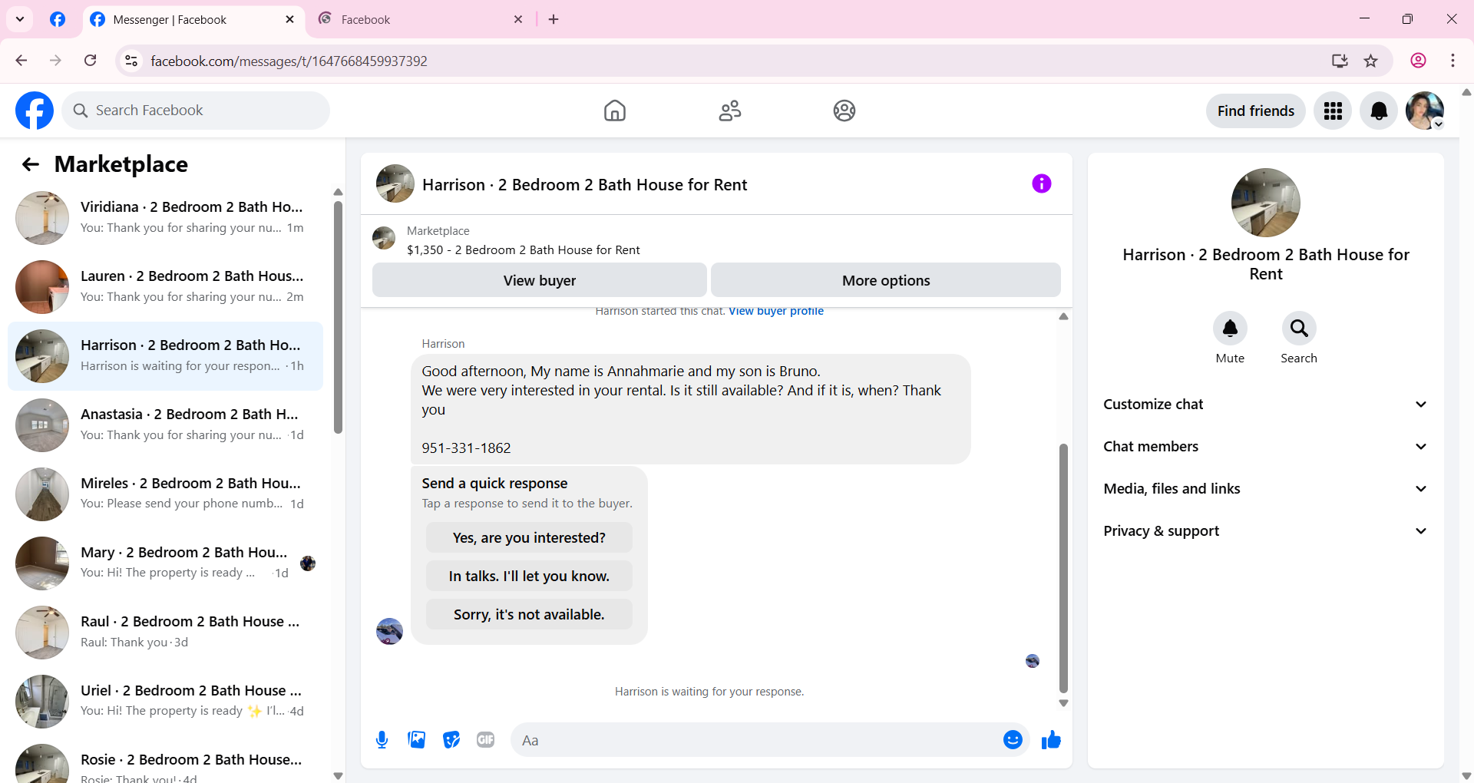Image resolution: width=1474 pixels, height=783 pixels.
Task: Open Lauren's conversation
Action: pos(165,287)
